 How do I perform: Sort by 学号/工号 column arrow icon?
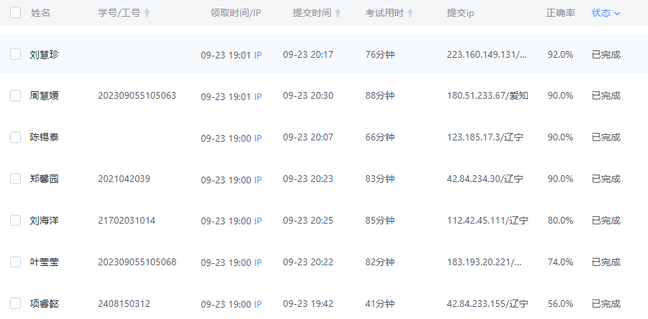[147, 13]
